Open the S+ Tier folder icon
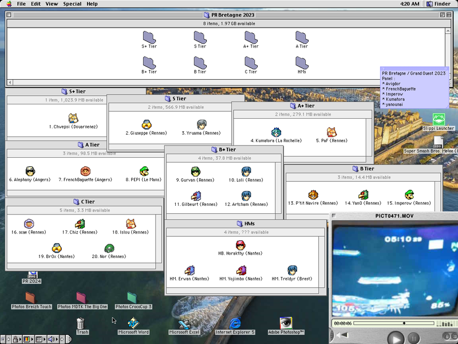 [149, 37]
